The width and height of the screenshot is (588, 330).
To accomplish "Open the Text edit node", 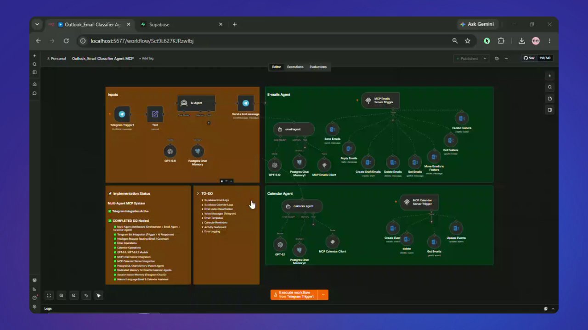I will (155, 114).
